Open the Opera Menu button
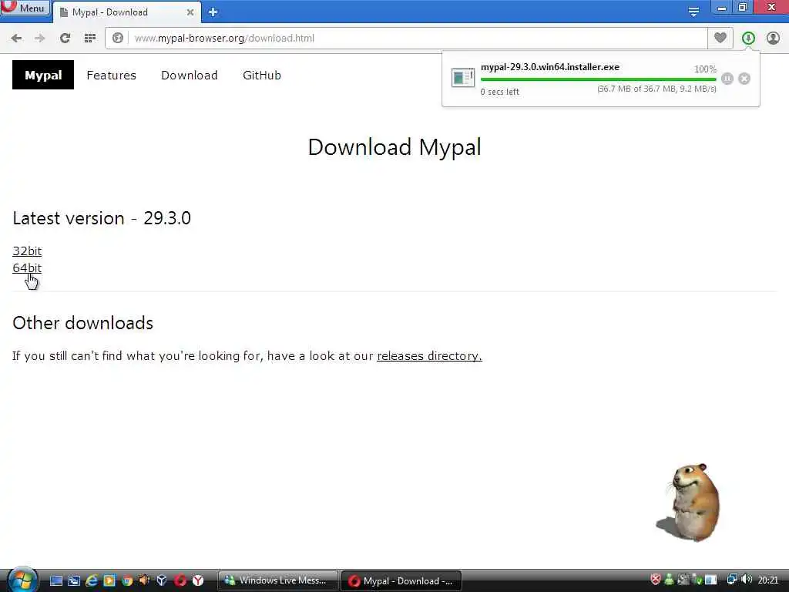The image size is (789, 592). (25, 8)
